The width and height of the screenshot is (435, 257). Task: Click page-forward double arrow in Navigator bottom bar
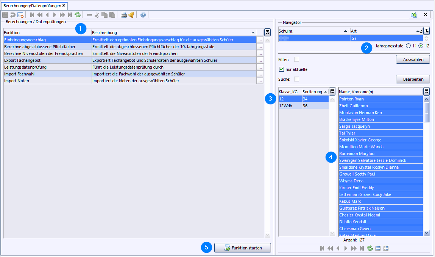click(x=354, y=248)
